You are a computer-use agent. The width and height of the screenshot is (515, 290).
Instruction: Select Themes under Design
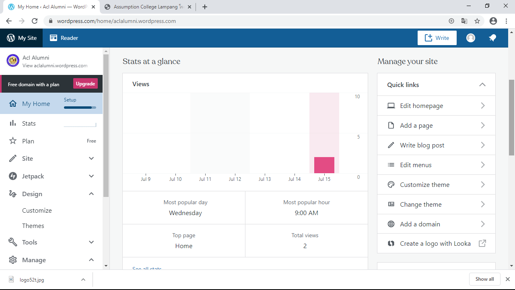[x=33, y=226]
